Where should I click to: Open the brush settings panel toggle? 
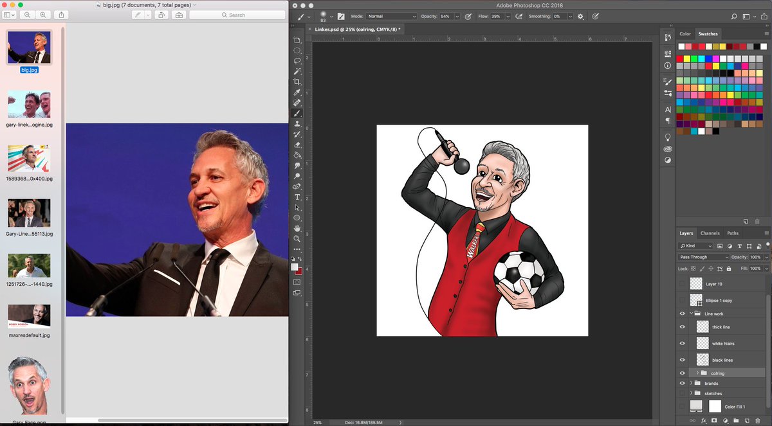coord(341,16)
